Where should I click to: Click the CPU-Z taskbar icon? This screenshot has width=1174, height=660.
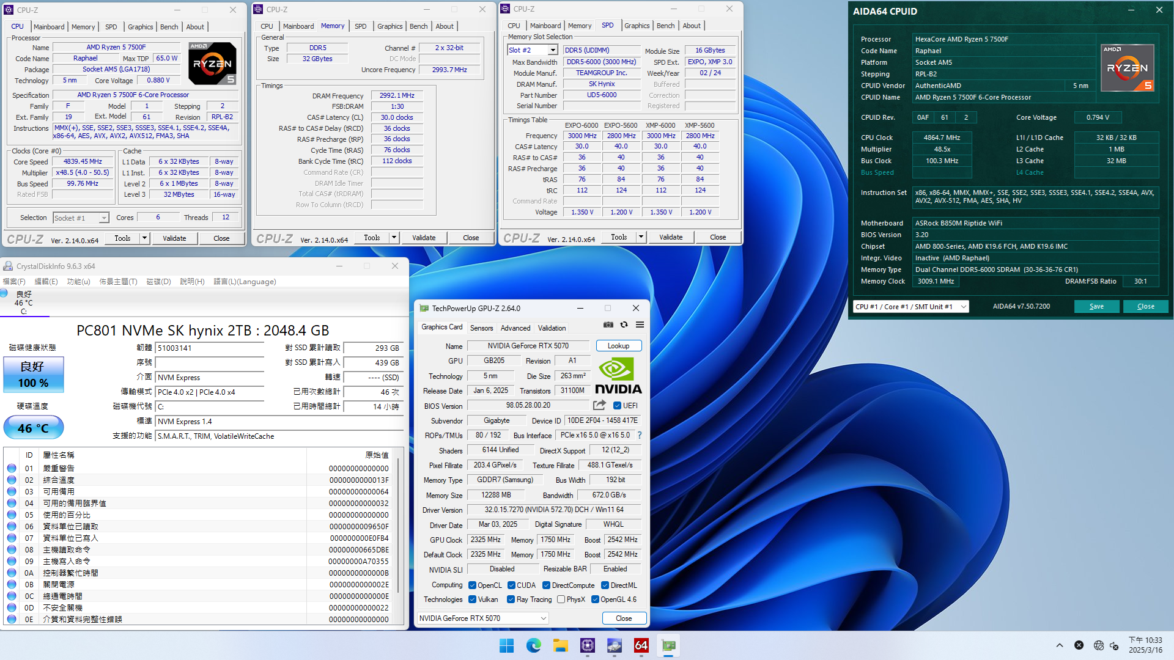(x=587, y=645)
